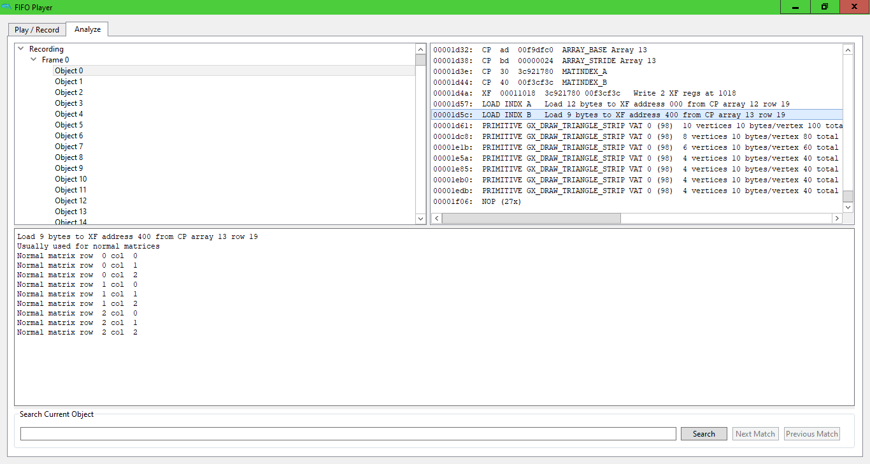Switch to the Play / Record tab
The height and width of the screenshot is (464, 870).
(37, 30)
